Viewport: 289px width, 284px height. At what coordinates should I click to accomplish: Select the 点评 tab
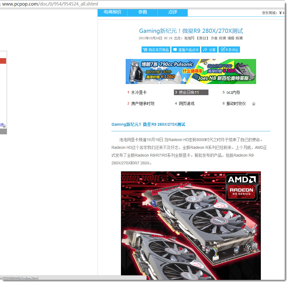point(173,12)
